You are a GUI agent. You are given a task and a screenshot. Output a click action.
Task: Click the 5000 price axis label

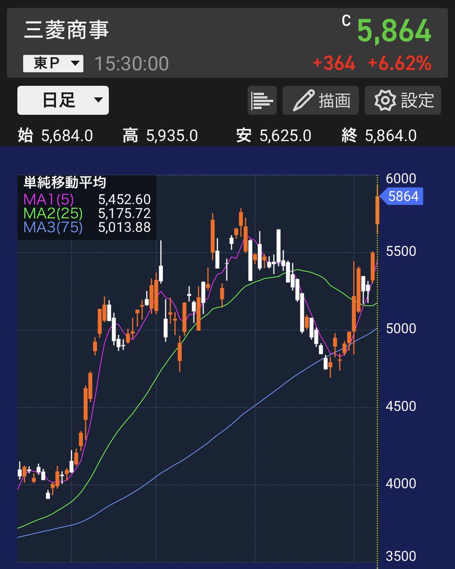pos(401,329)
